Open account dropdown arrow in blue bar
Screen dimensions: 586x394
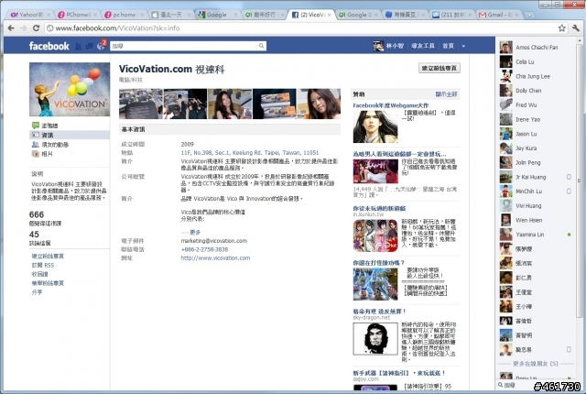pos(463,46)
